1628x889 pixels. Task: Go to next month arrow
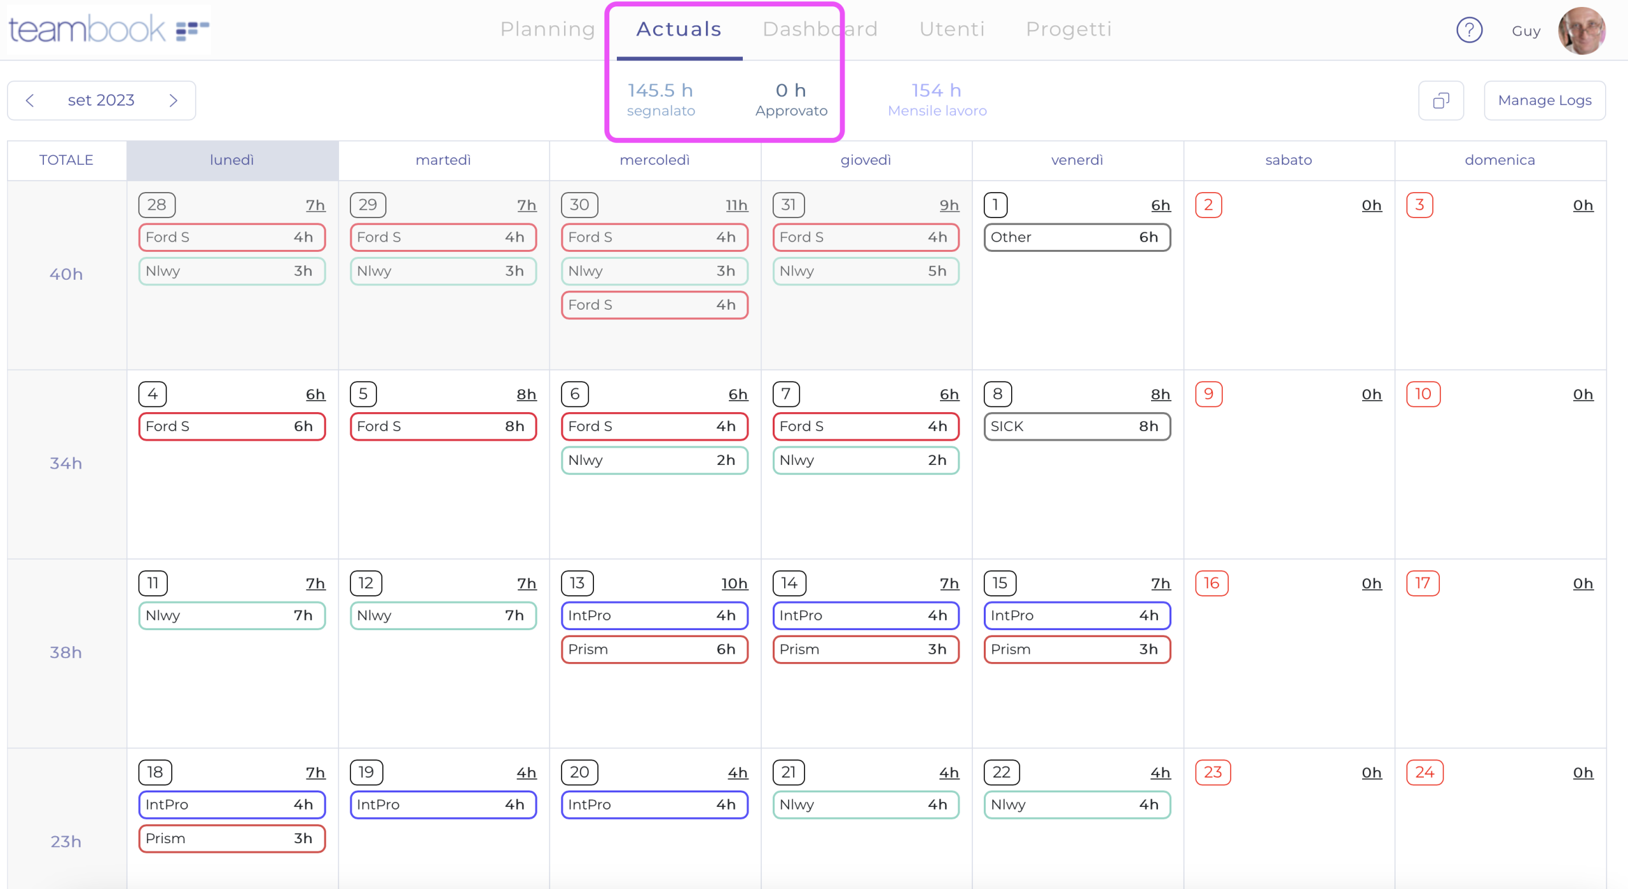point(173,100)
